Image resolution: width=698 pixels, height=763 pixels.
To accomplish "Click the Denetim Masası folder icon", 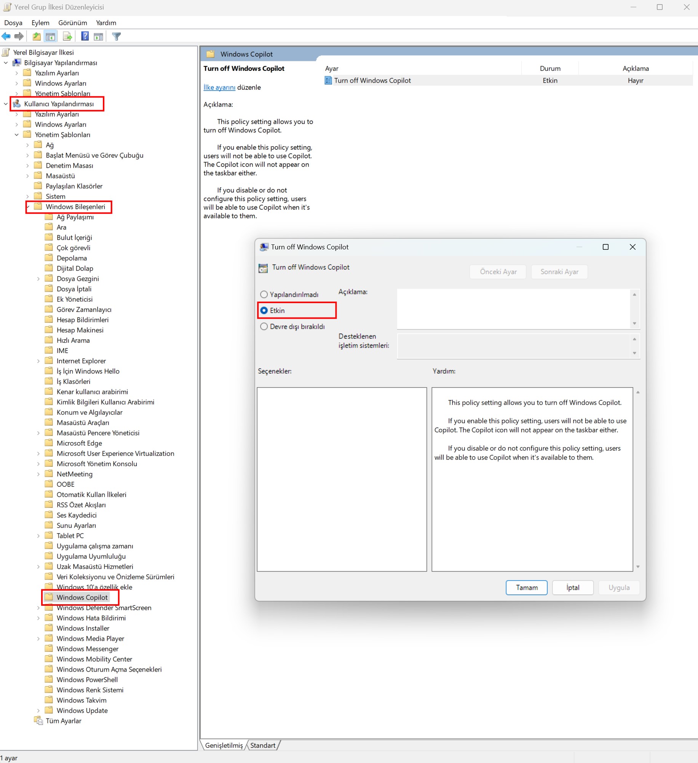I will pyautogui.click(x=38, y=165).
